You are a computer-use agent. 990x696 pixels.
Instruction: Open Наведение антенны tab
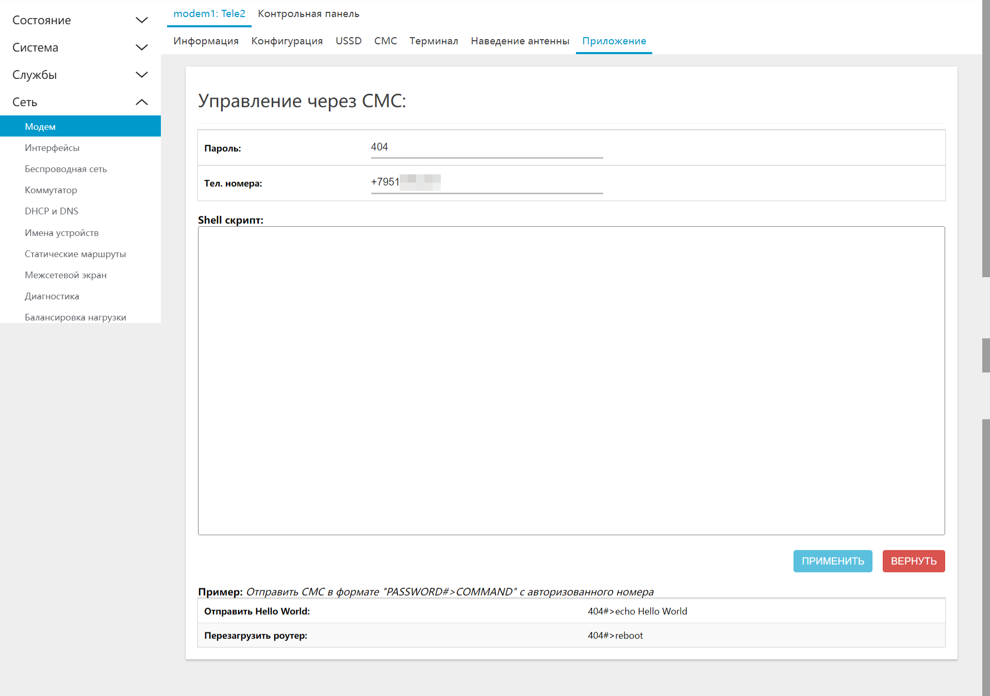tap(520, 41)
